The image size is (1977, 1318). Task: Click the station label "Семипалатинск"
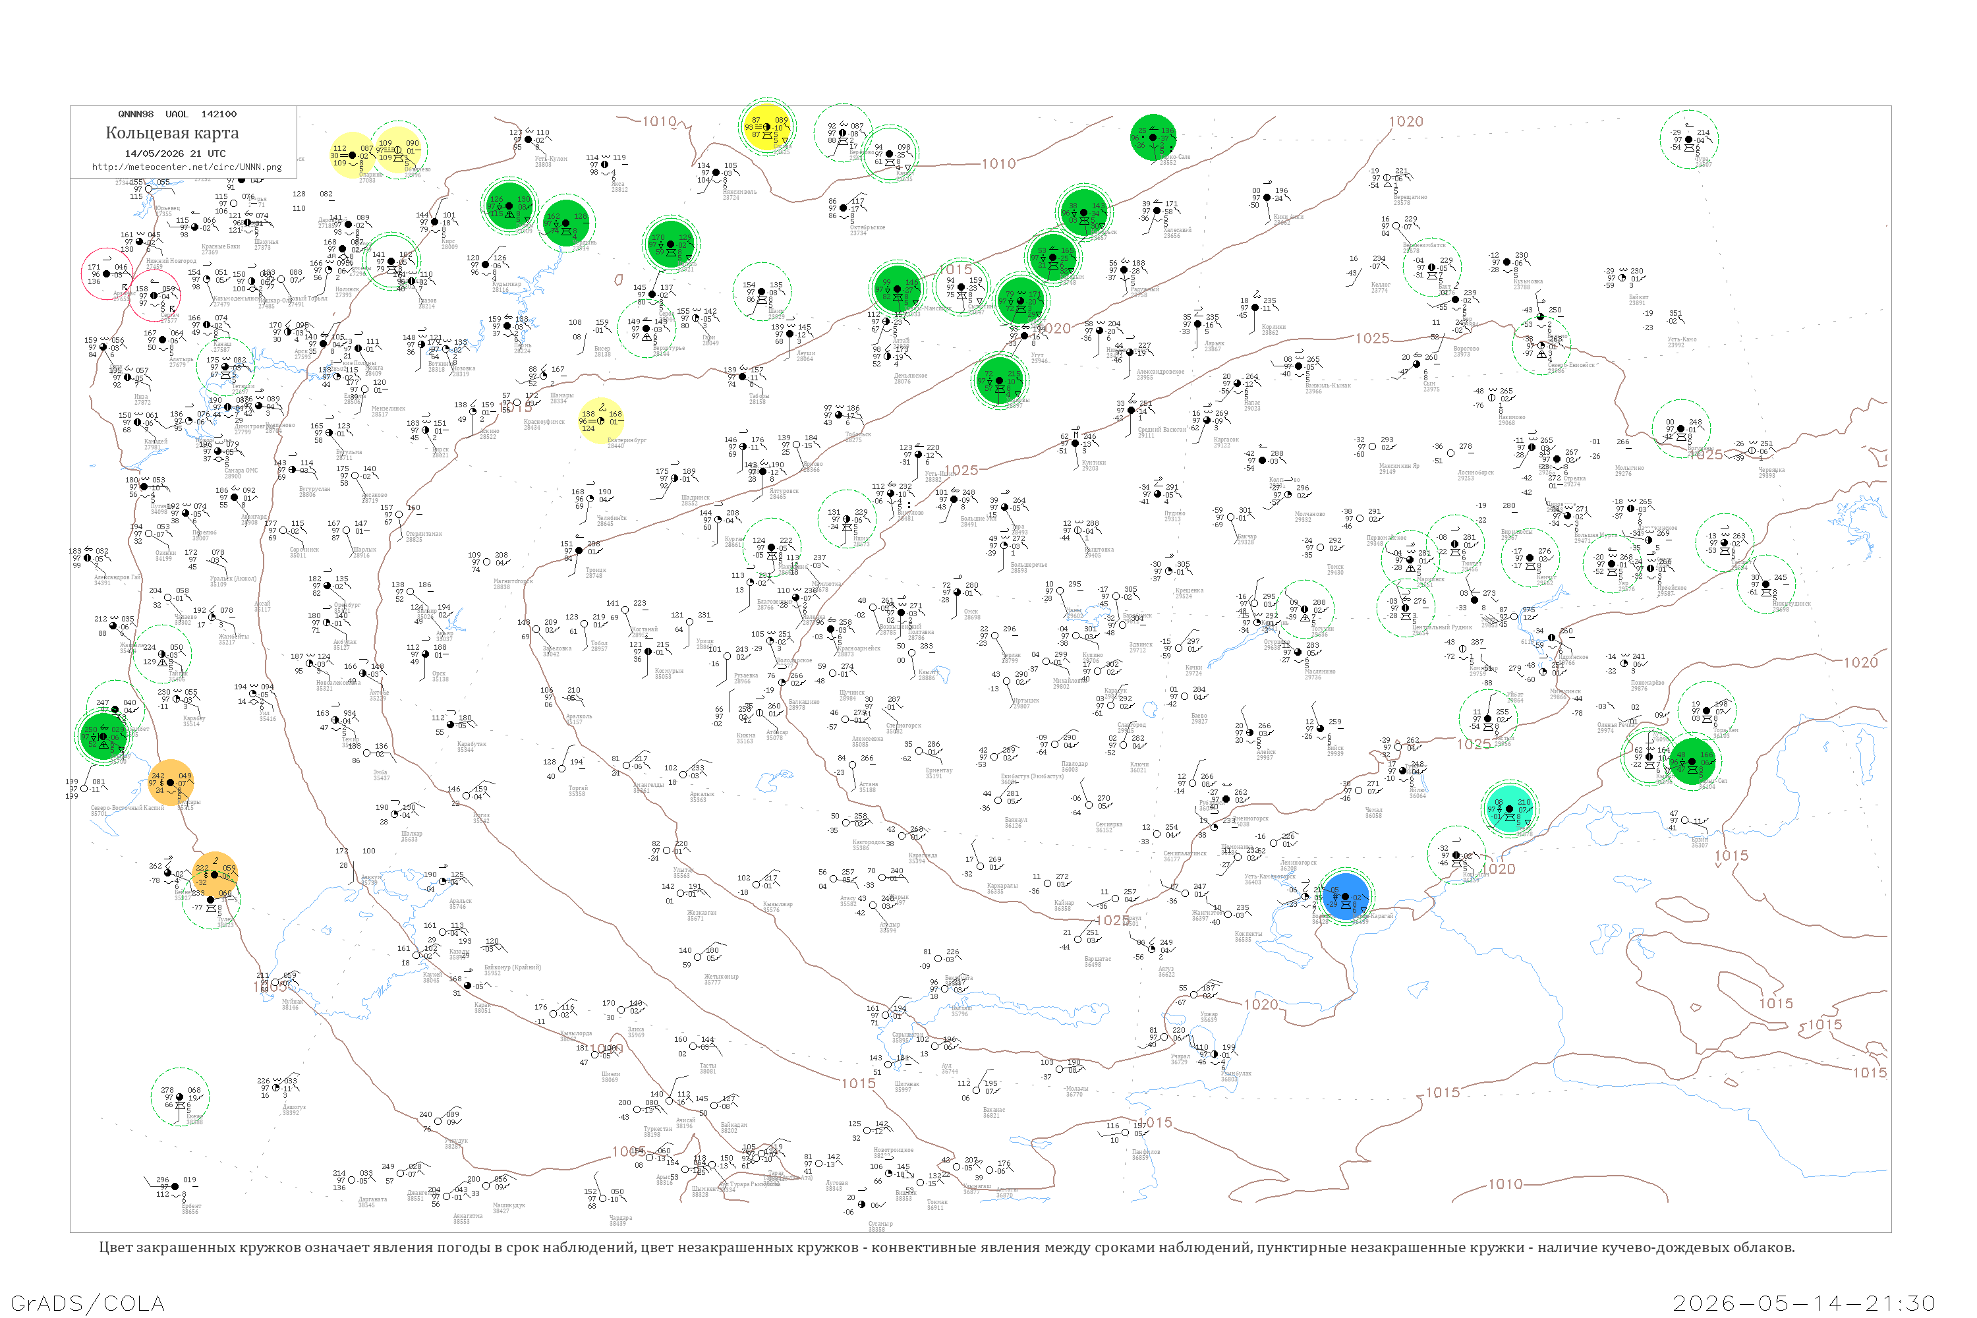pos(1185,853)
